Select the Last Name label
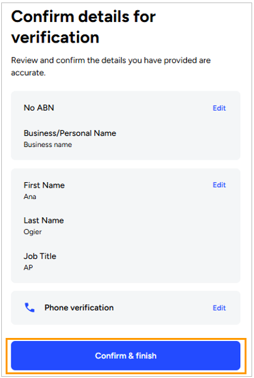The height and width of the screenshot is (378, 254). tap(44, 220)
